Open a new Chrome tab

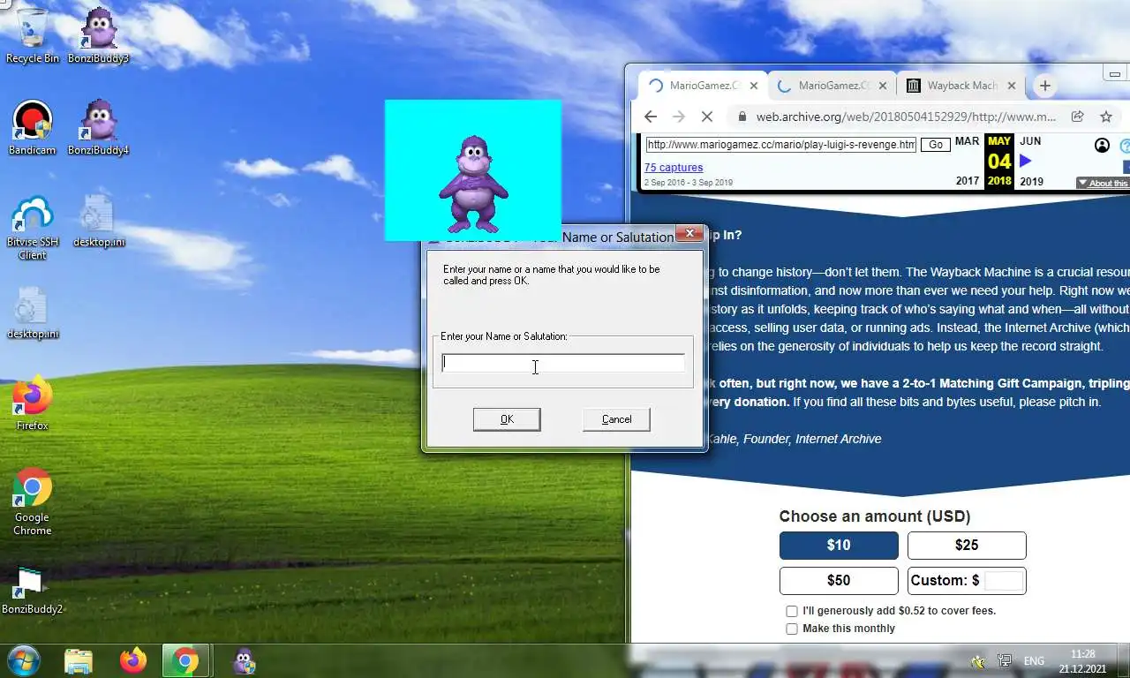tap(1044, 86)
